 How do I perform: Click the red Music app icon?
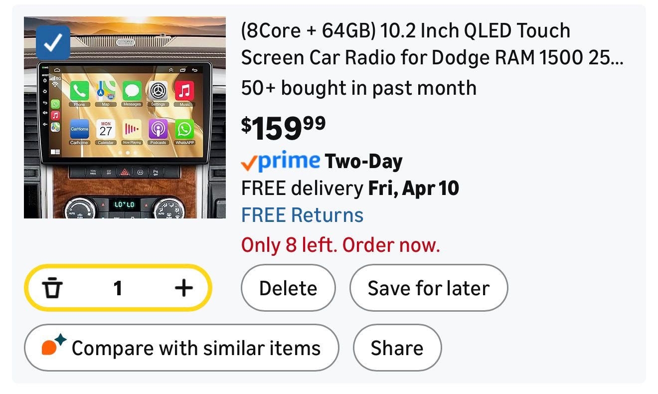pos(184,91)
